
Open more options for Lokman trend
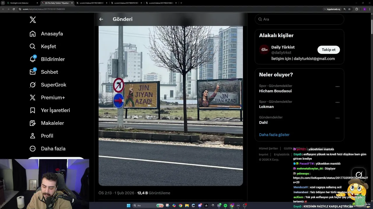click(337, 102)
